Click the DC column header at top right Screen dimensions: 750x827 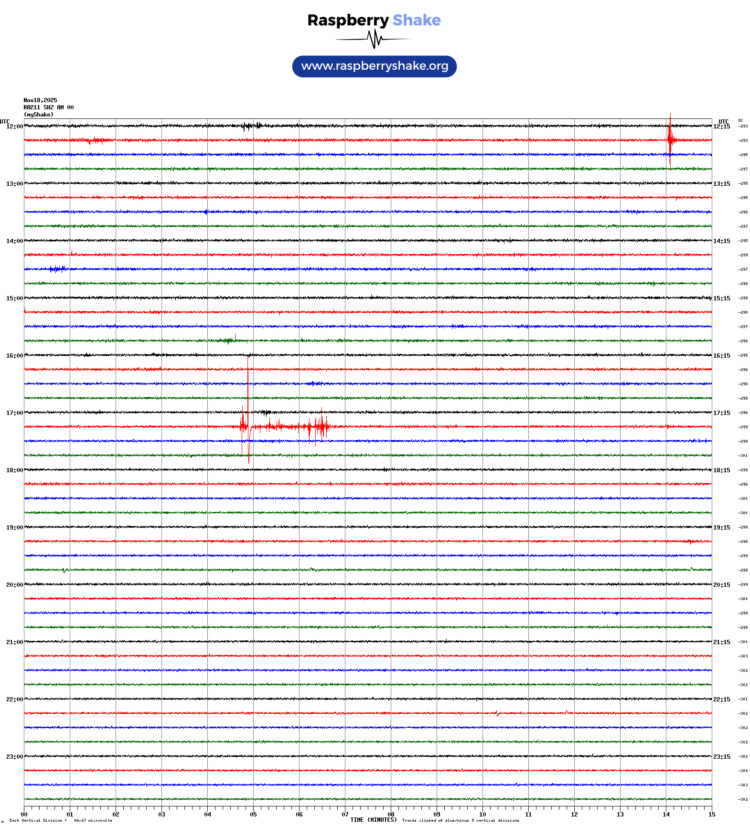(740, 121)
